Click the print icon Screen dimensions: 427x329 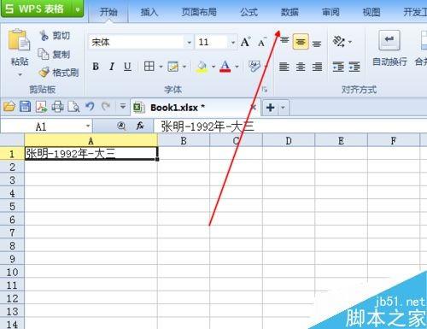coord(57,107)
